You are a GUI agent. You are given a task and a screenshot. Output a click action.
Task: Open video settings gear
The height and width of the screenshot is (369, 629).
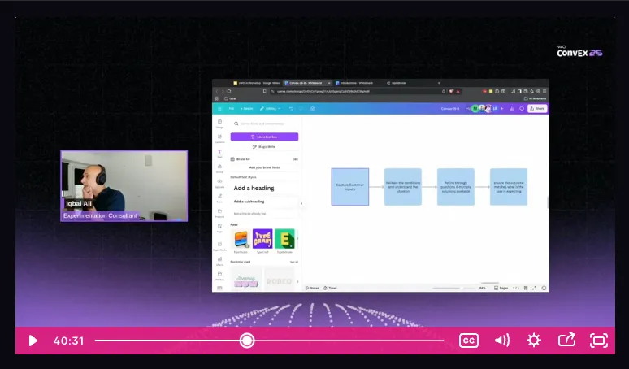534,341
